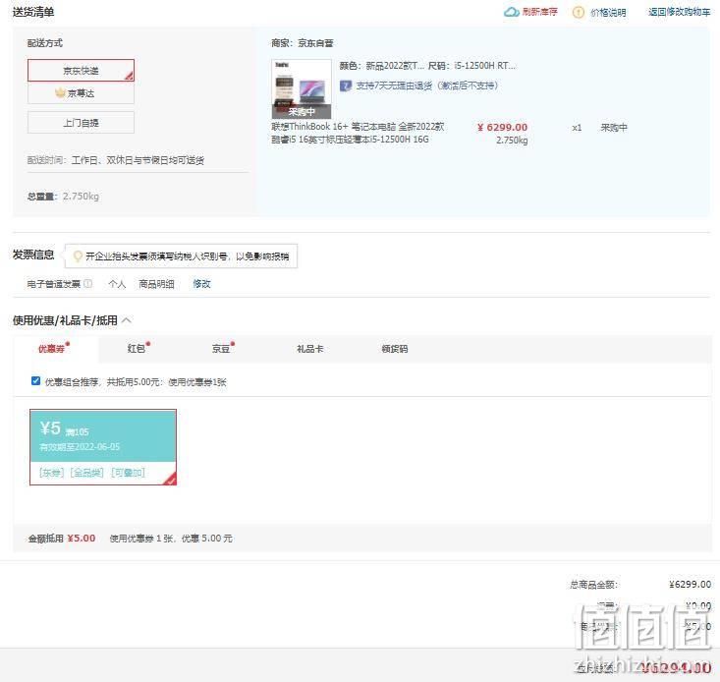
Task: Click 返回修改购物车 link
Action: [x=679, y=12]
